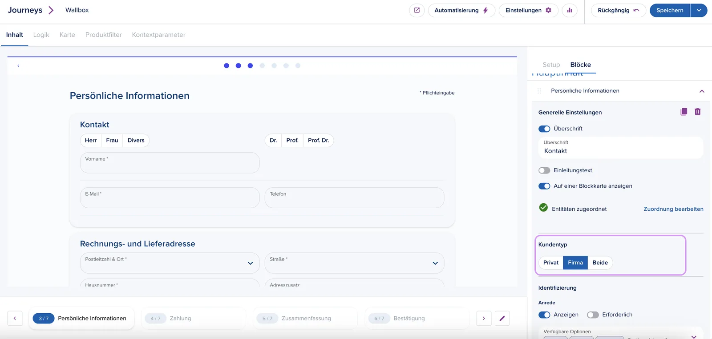Enable the Einleitungstext switch
This screenshot has width=712, height=339.
click(x=544, y=170)
